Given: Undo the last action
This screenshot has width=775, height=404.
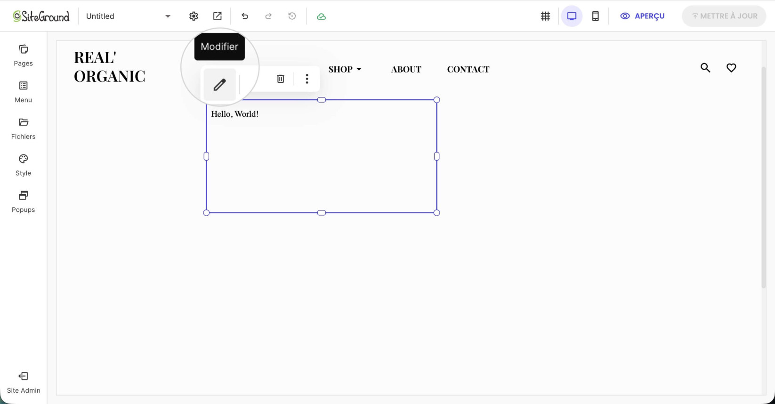Looking at the screenshot, I should pos(245,16).
